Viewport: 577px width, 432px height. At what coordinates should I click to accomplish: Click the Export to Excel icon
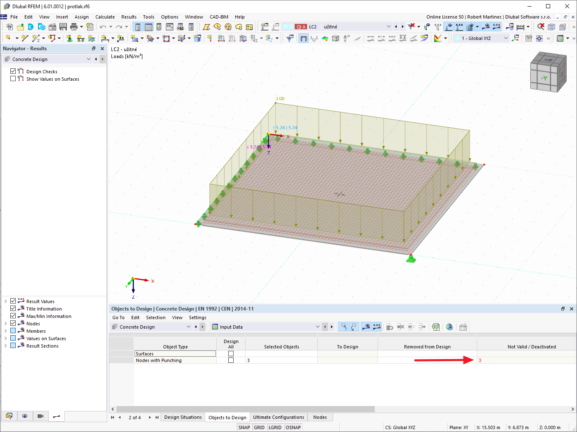coord(436,327)
